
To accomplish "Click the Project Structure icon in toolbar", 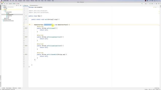I will point(156,4).
